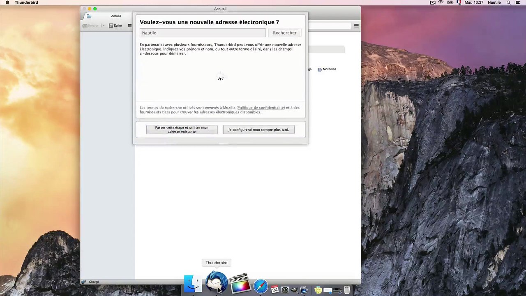Click the Écrire compose button

coord(115,25)
